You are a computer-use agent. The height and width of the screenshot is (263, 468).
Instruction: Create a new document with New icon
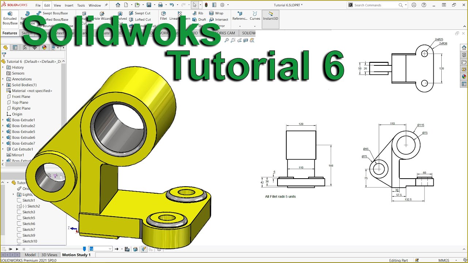coord(126,5)
